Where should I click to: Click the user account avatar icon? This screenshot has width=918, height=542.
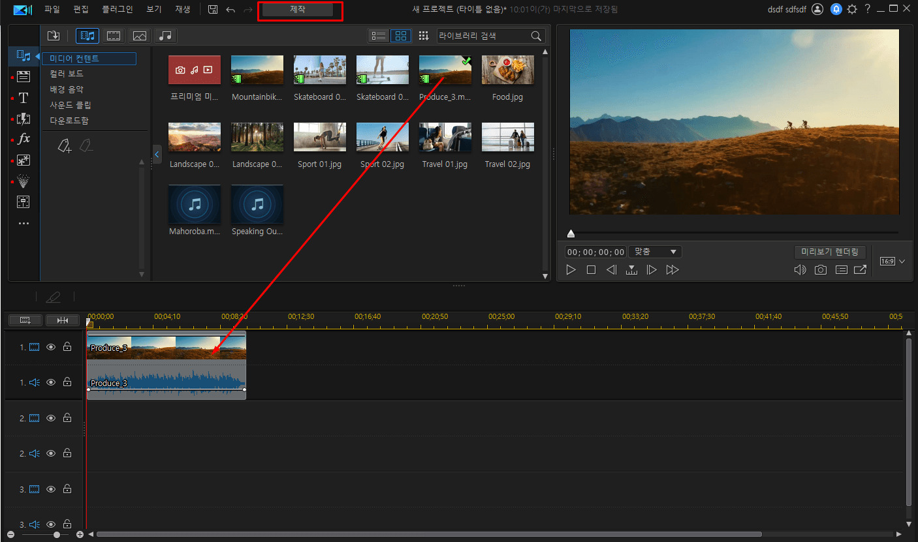(x=817, y=9)
